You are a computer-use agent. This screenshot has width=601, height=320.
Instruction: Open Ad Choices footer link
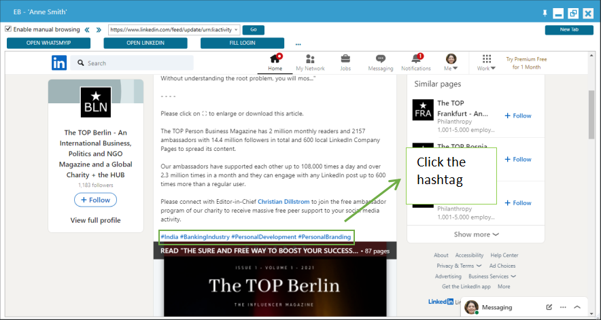[502, 266]
